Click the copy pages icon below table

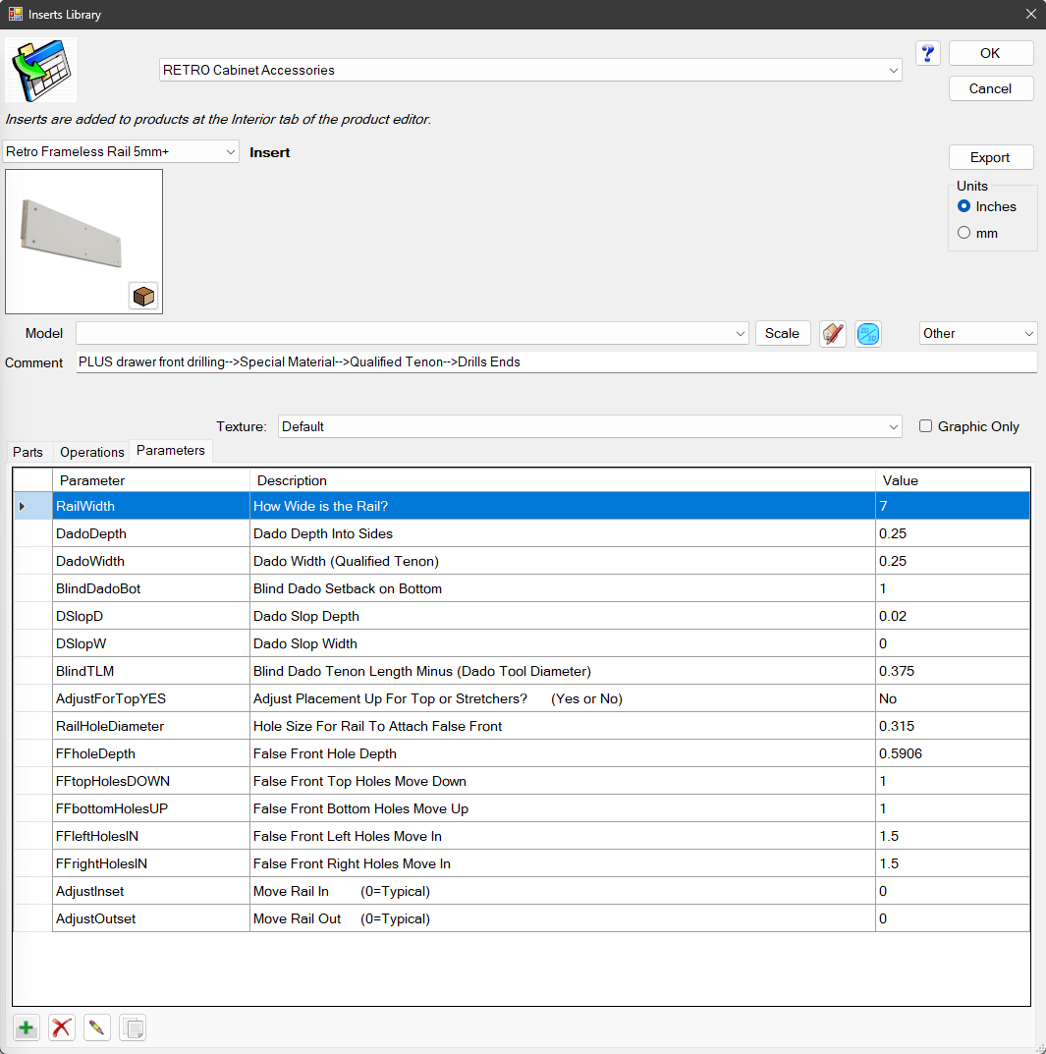(133, 1028)
